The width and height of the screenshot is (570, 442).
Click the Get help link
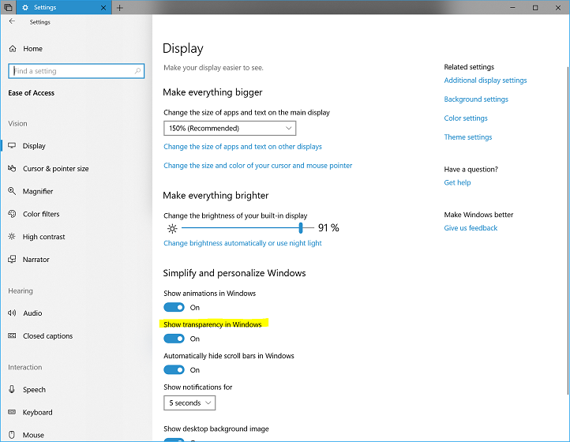pos(457,182)
